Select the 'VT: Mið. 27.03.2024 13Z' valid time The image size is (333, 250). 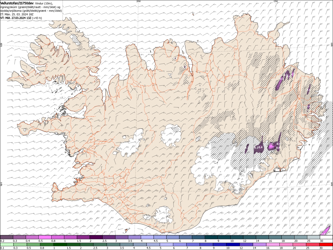click(16, 18)
